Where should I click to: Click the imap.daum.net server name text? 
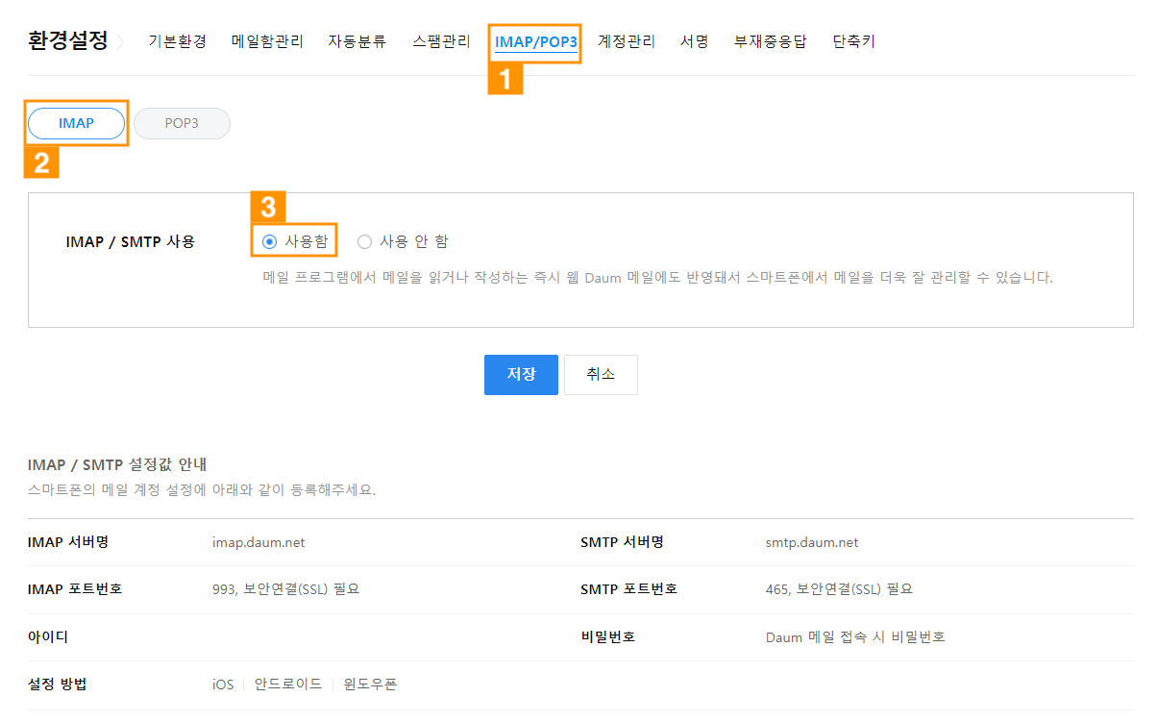pos(258,542)
